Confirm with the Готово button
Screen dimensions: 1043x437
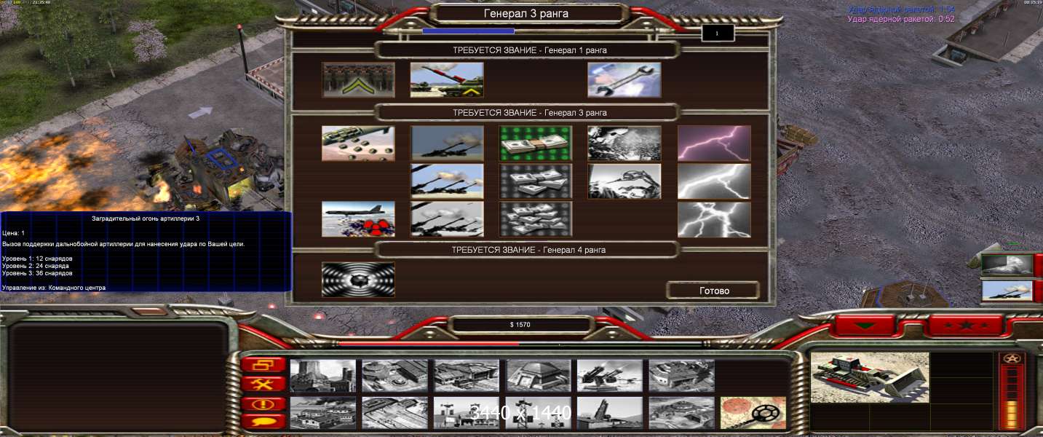point(714,291)
